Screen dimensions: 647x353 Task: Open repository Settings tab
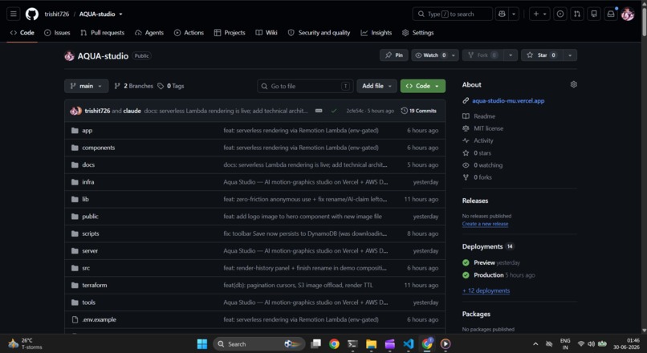[418, 33]
